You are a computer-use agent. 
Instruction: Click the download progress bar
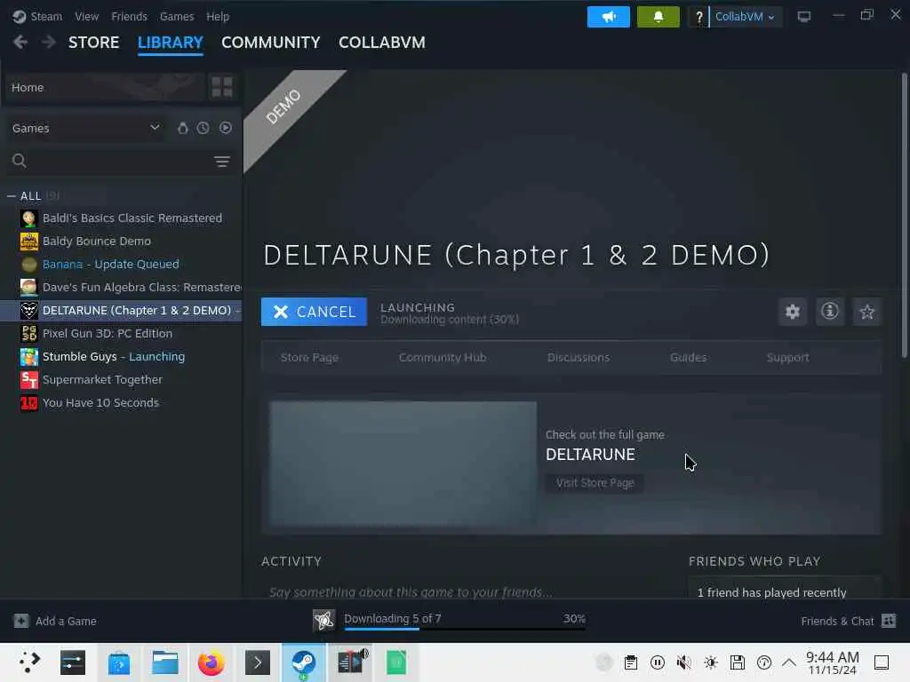465,629
